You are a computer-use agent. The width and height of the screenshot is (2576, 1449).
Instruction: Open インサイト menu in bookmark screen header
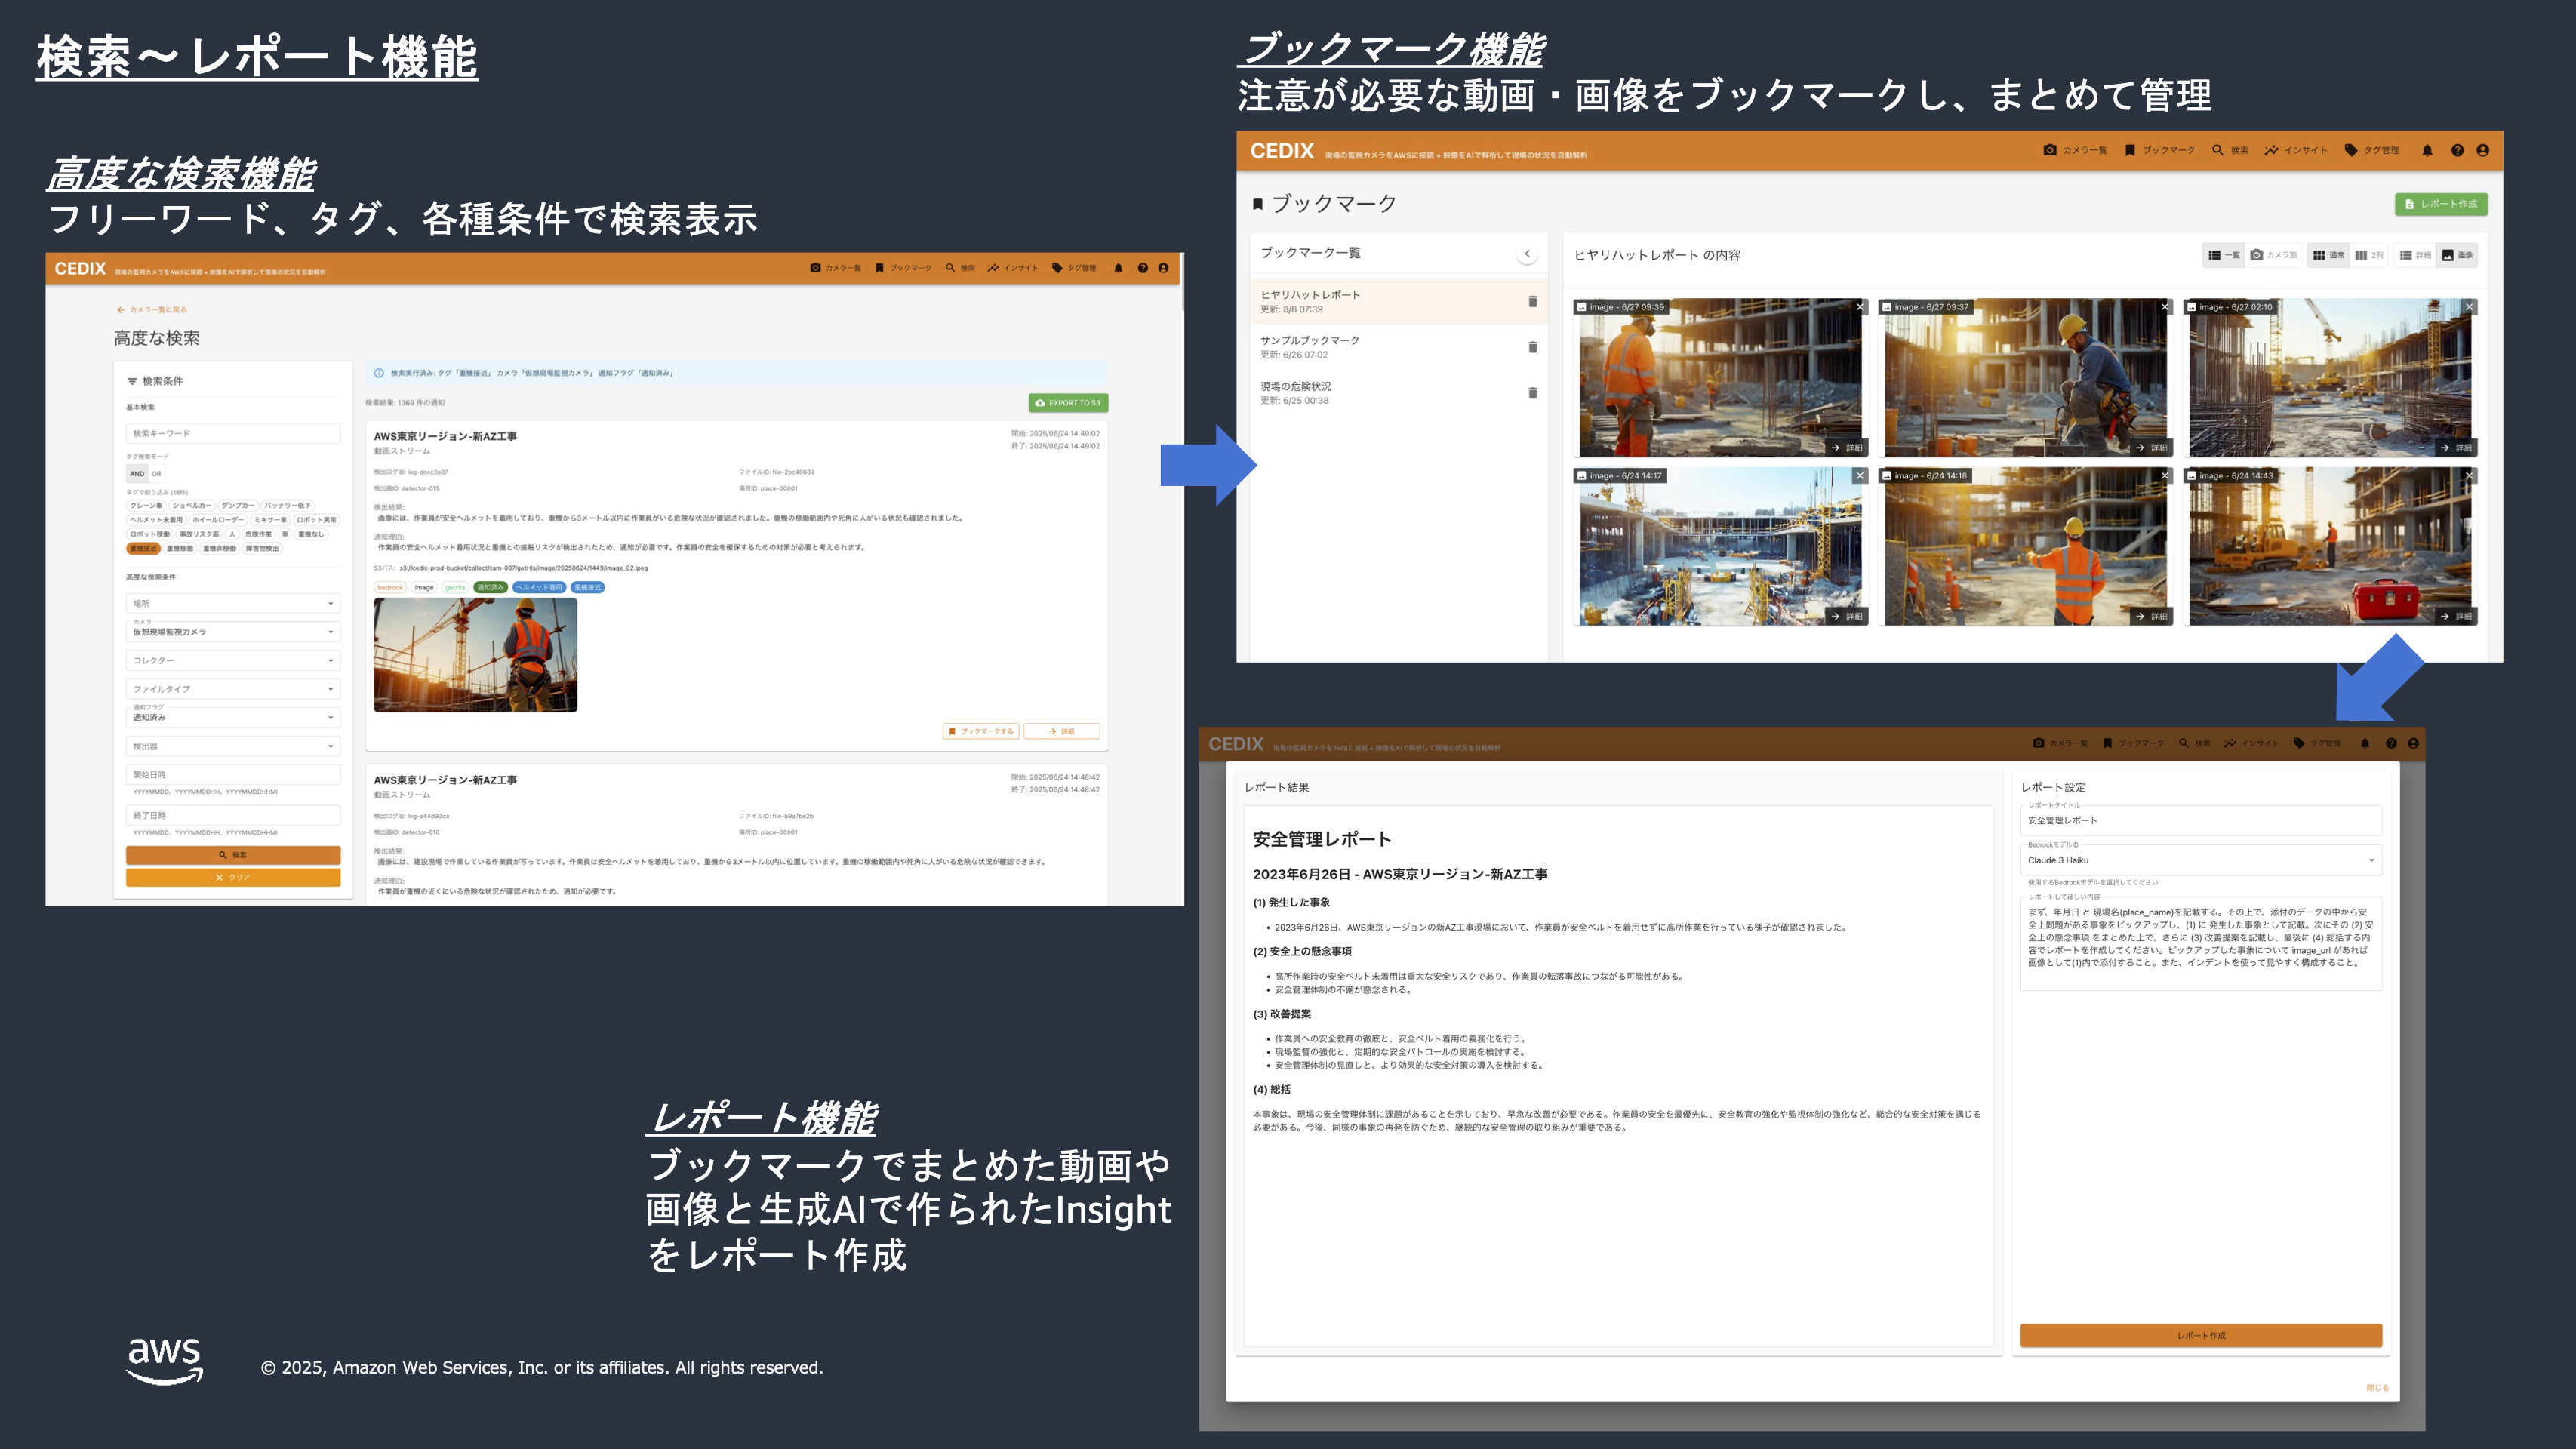(2296, 150)
